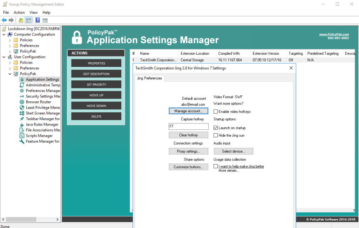
Task: Click the Administrative Templates scroll icon
Action: pyautogui.click(x=22, y=85)
